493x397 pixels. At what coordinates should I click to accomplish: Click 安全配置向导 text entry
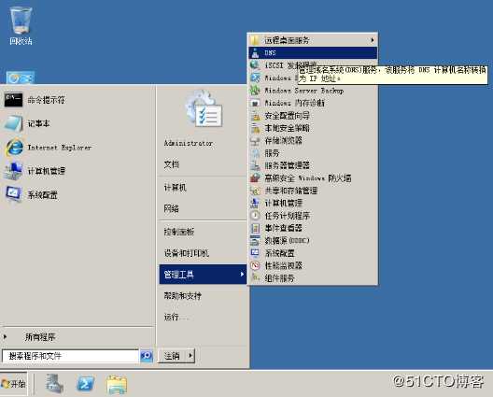pos(287,116)
